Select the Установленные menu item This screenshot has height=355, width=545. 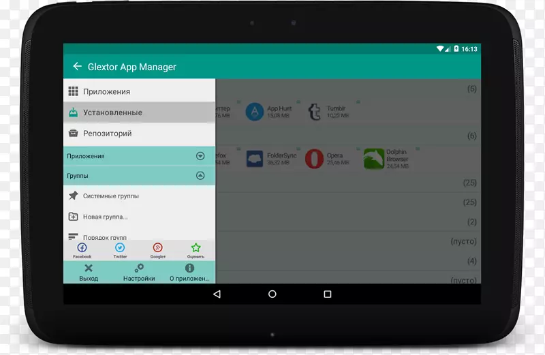[139, 112]
